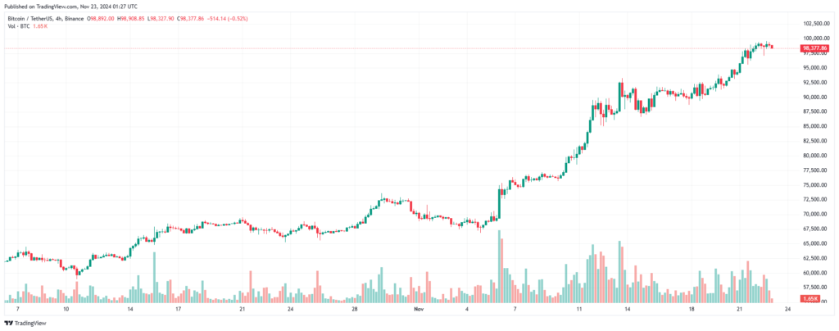The width and height of the screenshot is (839, 331).
Task: Click the Vol · BTC indicator label
Action: click(x=18, y=25)
